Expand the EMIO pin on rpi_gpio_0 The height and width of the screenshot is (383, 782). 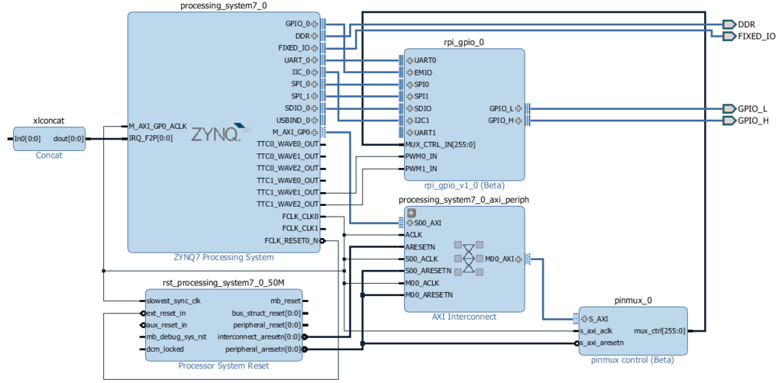(x=410, y=72)
